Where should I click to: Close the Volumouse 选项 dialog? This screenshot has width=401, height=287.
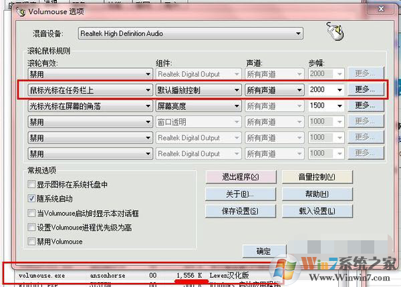point(381,9)
